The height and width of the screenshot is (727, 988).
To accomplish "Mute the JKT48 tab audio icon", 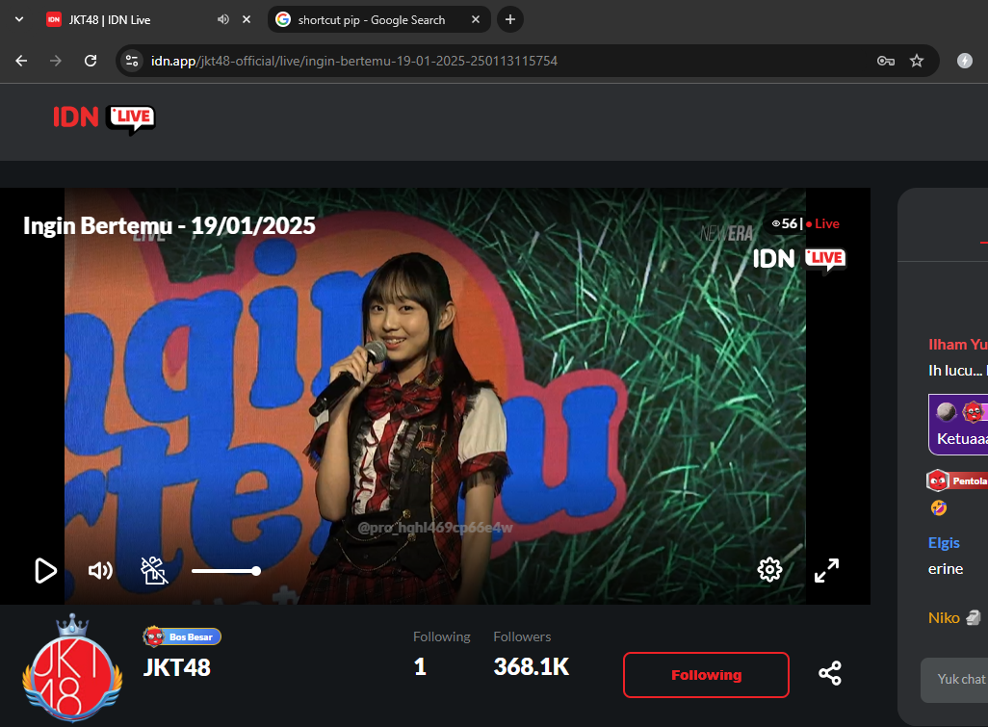I will click(223, 19).
